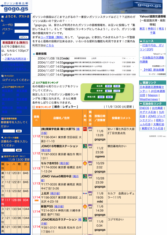Click the マイリスト icon in the sidebar

tap(3, 76)
